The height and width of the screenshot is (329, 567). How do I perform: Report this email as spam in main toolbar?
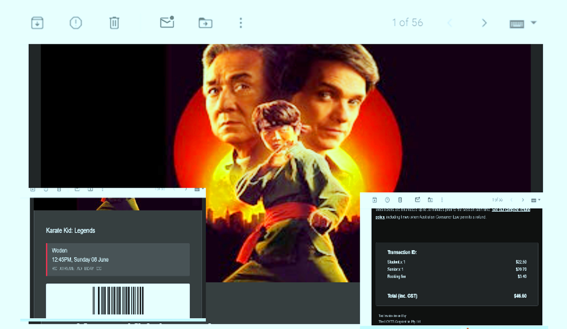(x=76, y=23)
